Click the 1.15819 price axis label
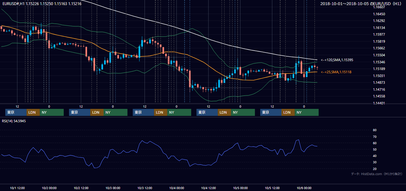 click(379, 41)
